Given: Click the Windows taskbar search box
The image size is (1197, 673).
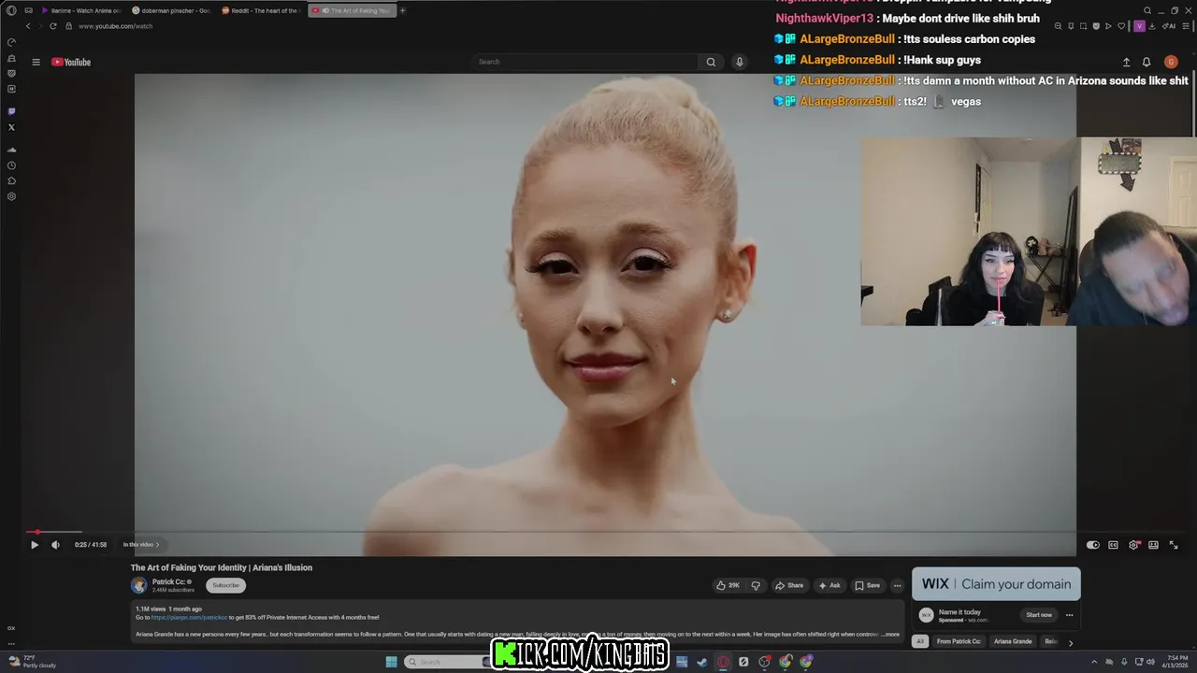Looking at the screenshot, I should 449,662.
